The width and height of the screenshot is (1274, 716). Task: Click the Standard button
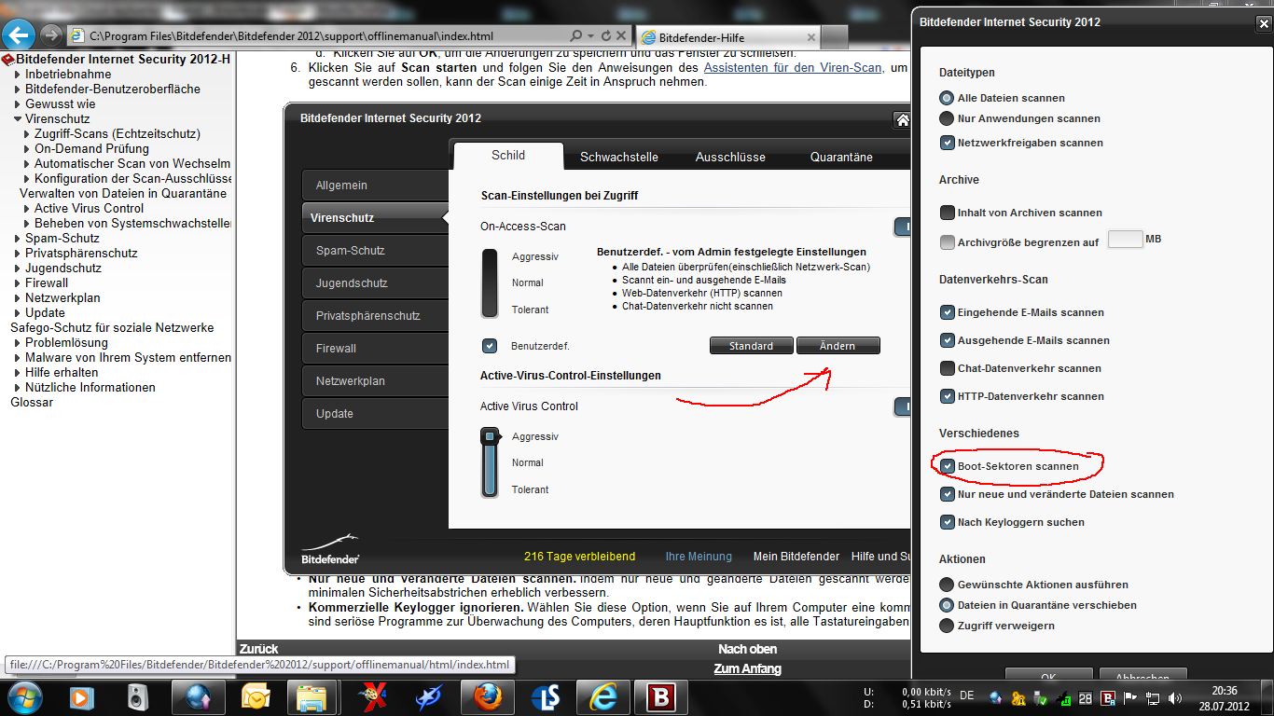pyautogui.click(x=752, y=346)
